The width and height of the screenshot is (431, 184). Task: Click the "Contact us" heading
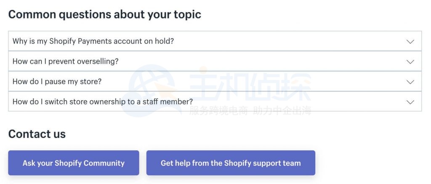pyautogui.click(x=37, y=134)
